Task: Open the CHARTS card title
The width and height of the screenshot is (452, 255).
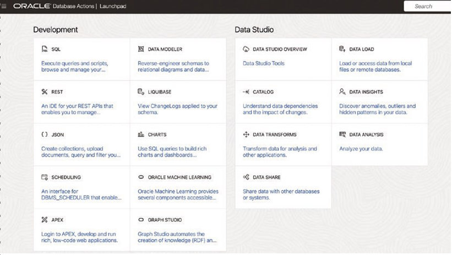Action: pos(157,135)
